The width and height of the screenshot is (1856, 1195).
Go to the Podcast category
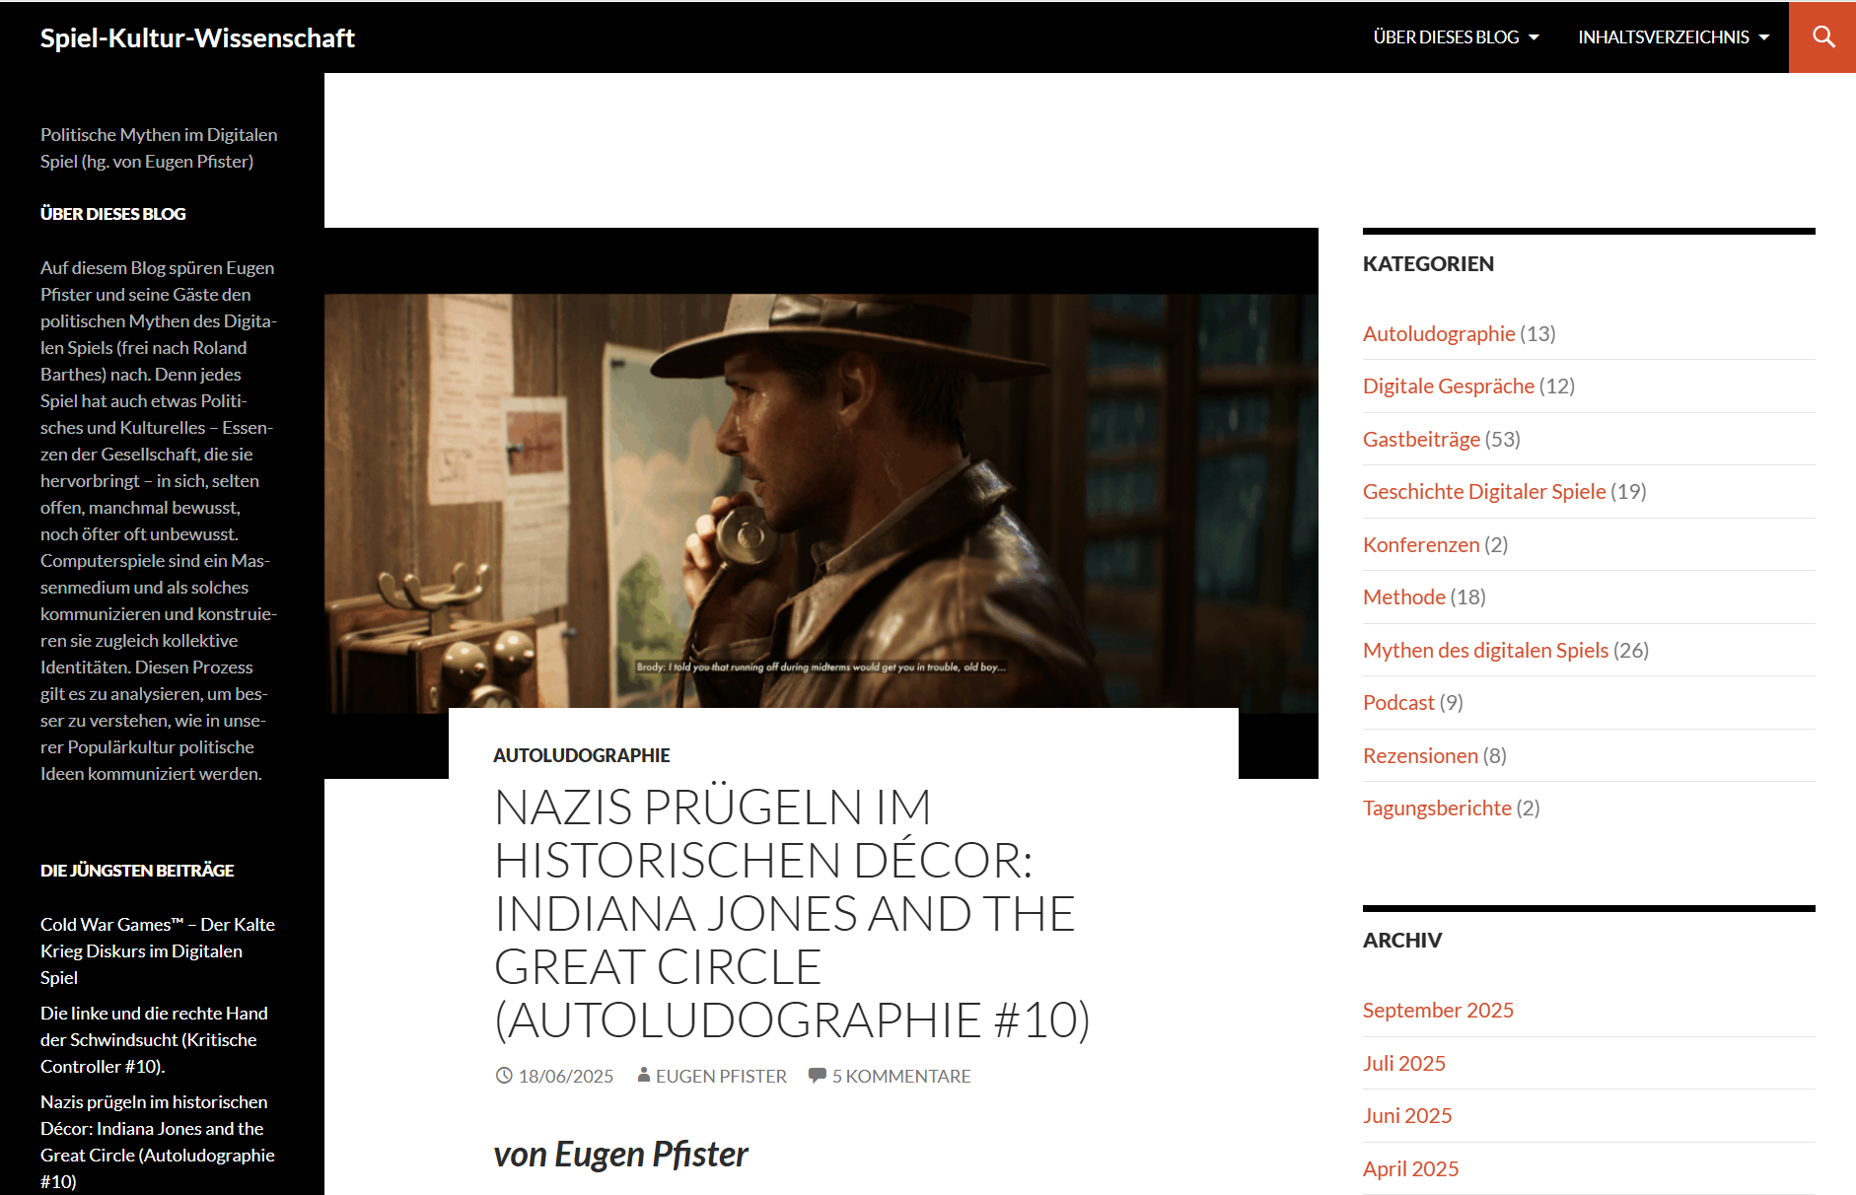1397,702
